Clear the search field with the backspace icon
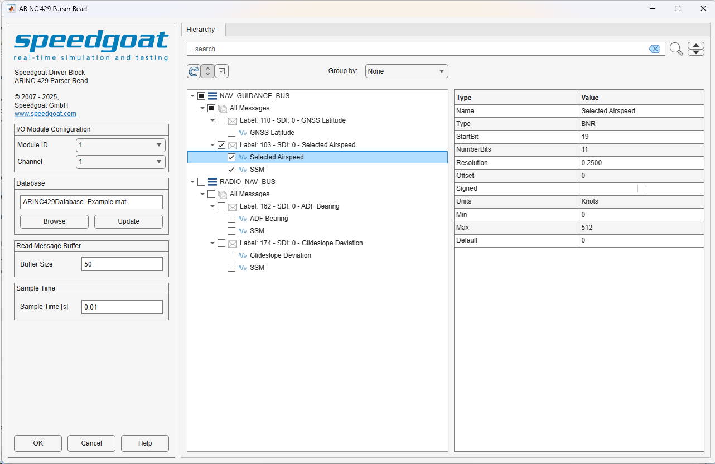The width and height of the screenshot is (715, 464). click(x=654, y=49)
